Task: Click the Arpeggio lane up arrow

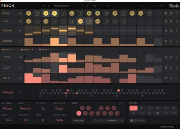Action: pyautogui.click(x=20, y=92)
